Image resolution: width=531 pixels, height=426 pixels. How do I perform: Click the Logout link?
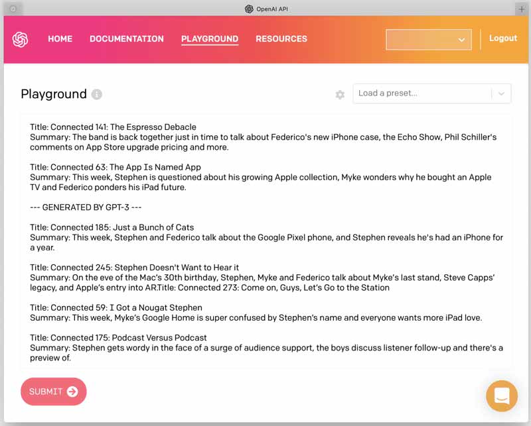pyautogui.click(x=503, y=38)
